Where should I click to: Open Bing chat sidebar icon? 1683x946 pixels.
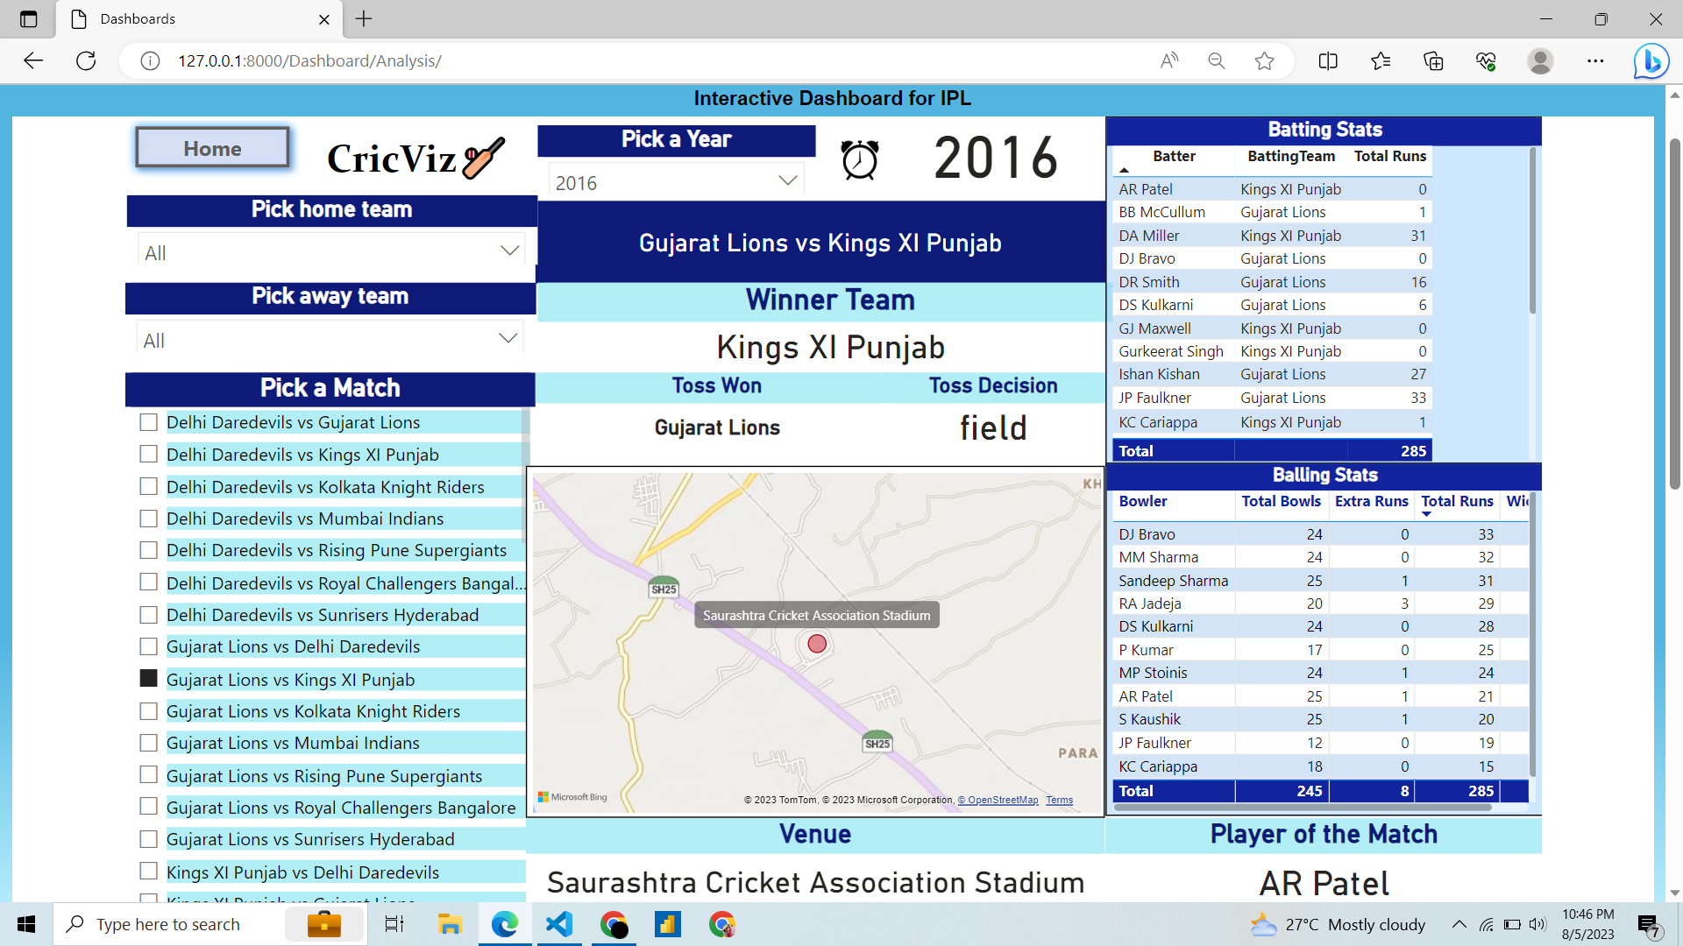point(1651,60)
